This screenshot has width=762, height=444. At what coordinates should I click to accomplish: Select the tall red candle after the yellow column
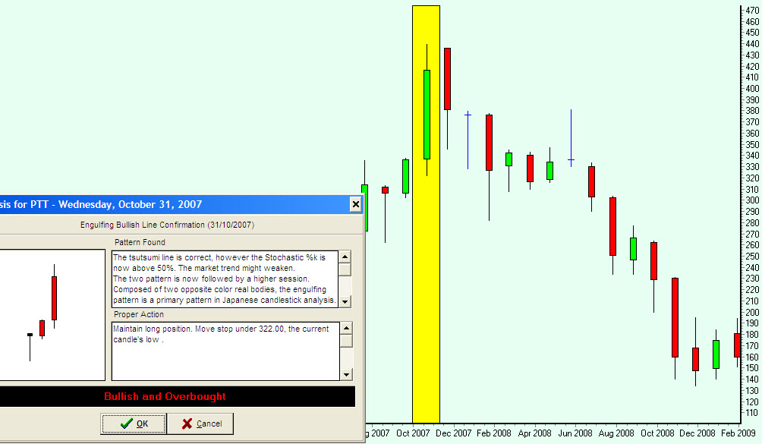pos(448,79)
